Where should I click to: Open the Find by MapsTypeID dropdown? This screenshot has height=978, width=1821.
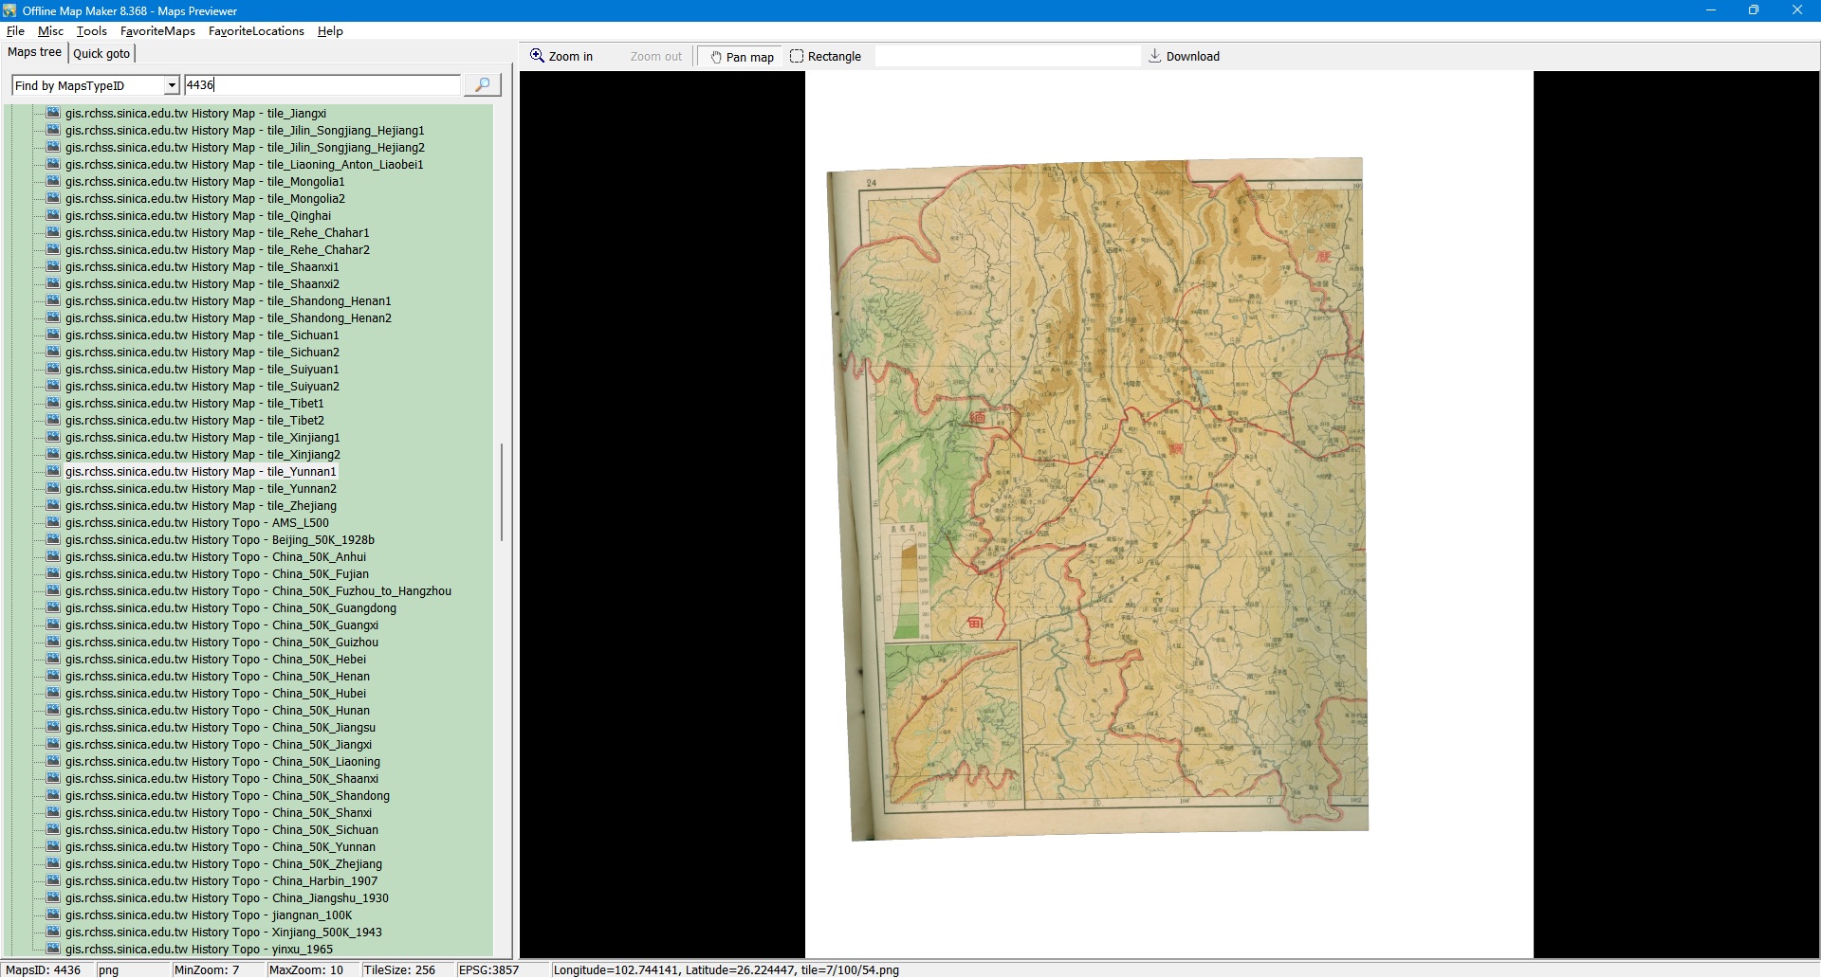[172, 85]
